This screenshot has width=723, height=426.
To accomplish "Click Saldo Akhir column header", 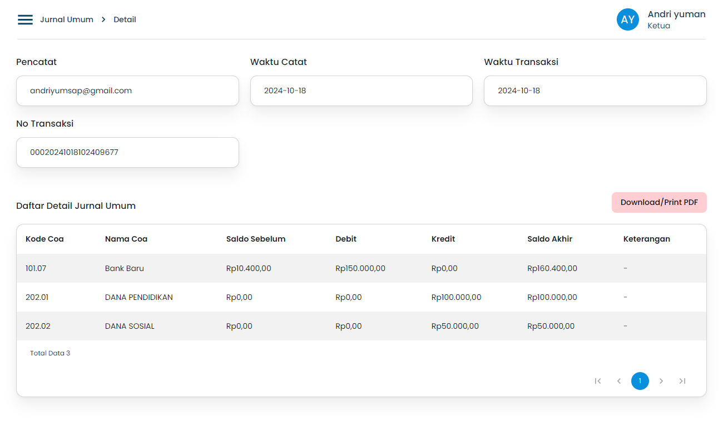I will [x=549, y=239].
